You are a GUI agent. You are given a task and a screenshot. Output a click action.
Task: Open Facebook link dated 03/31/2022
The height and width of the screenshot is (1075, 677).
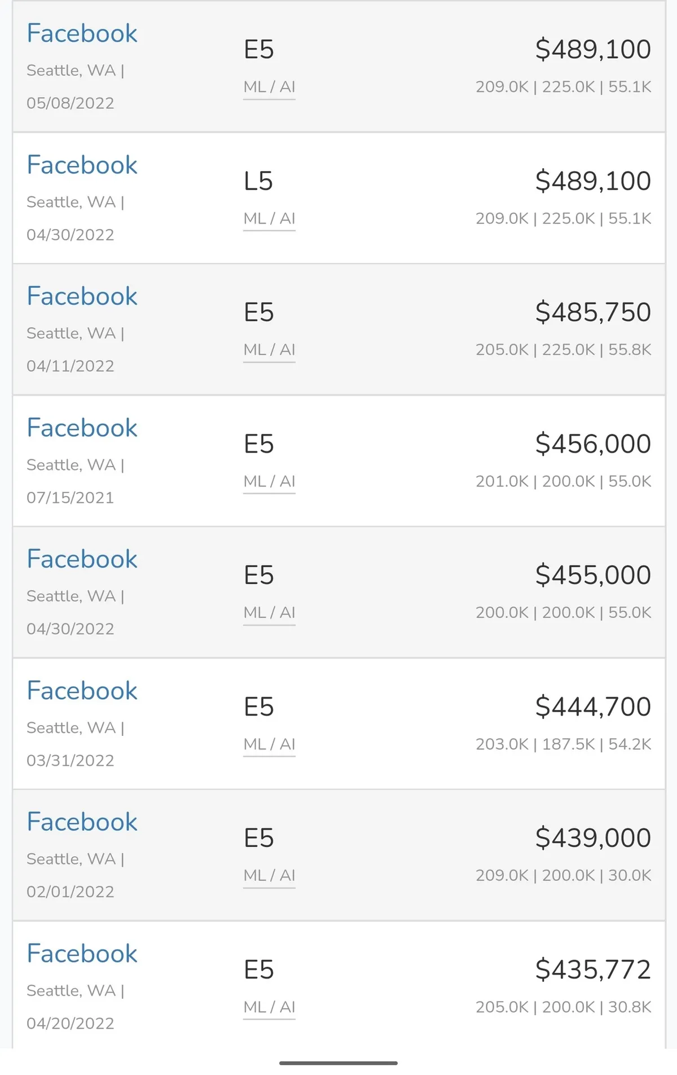[82, 691]
